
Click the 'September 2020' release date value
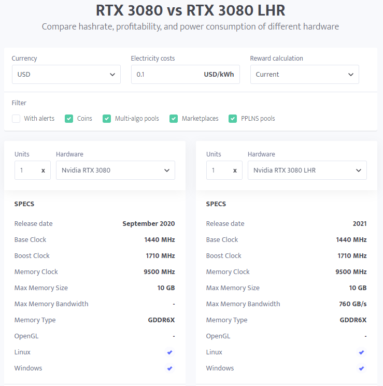(149, 223)
